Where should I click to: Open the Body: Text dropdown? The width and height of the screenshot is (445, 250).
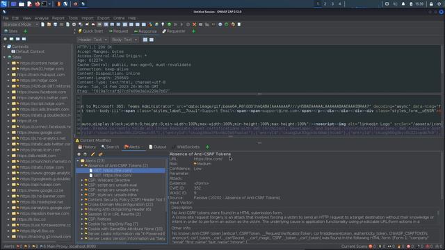tap(124, 40)
